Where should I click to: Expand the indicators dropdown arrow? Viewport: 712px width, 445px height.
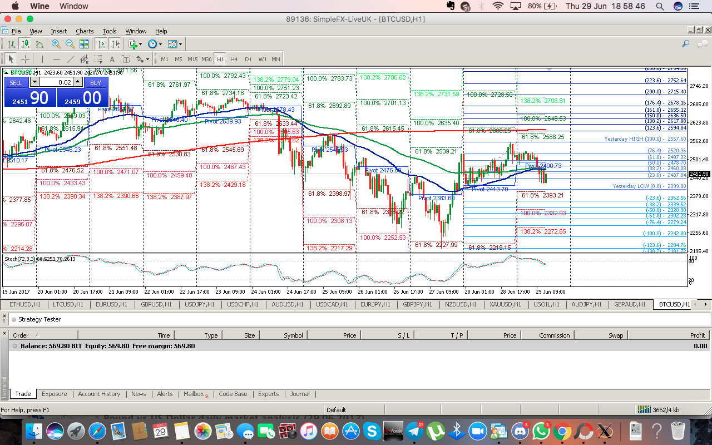click(141, 44)
